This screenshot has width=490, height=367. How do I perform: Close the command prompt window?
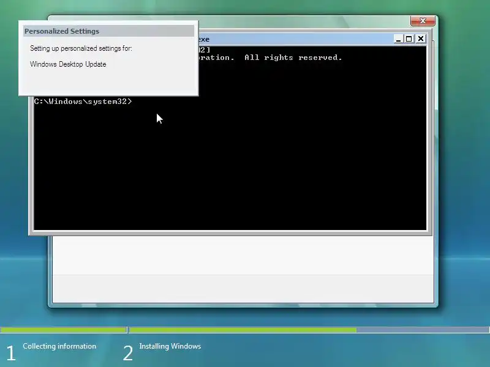coord(421,39)
